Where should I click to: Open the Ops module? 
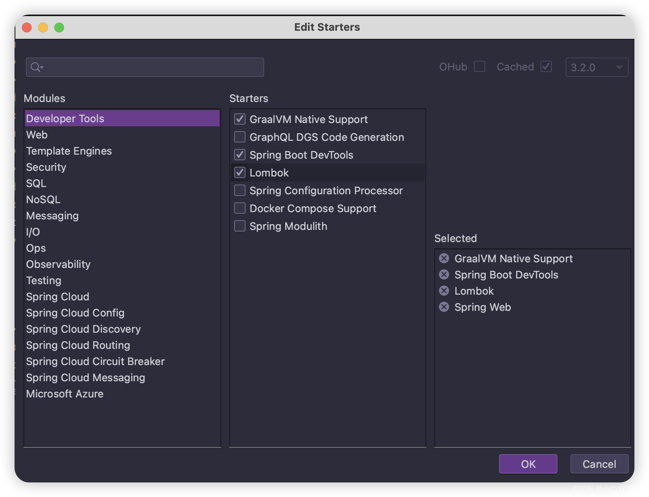(122, 248)
